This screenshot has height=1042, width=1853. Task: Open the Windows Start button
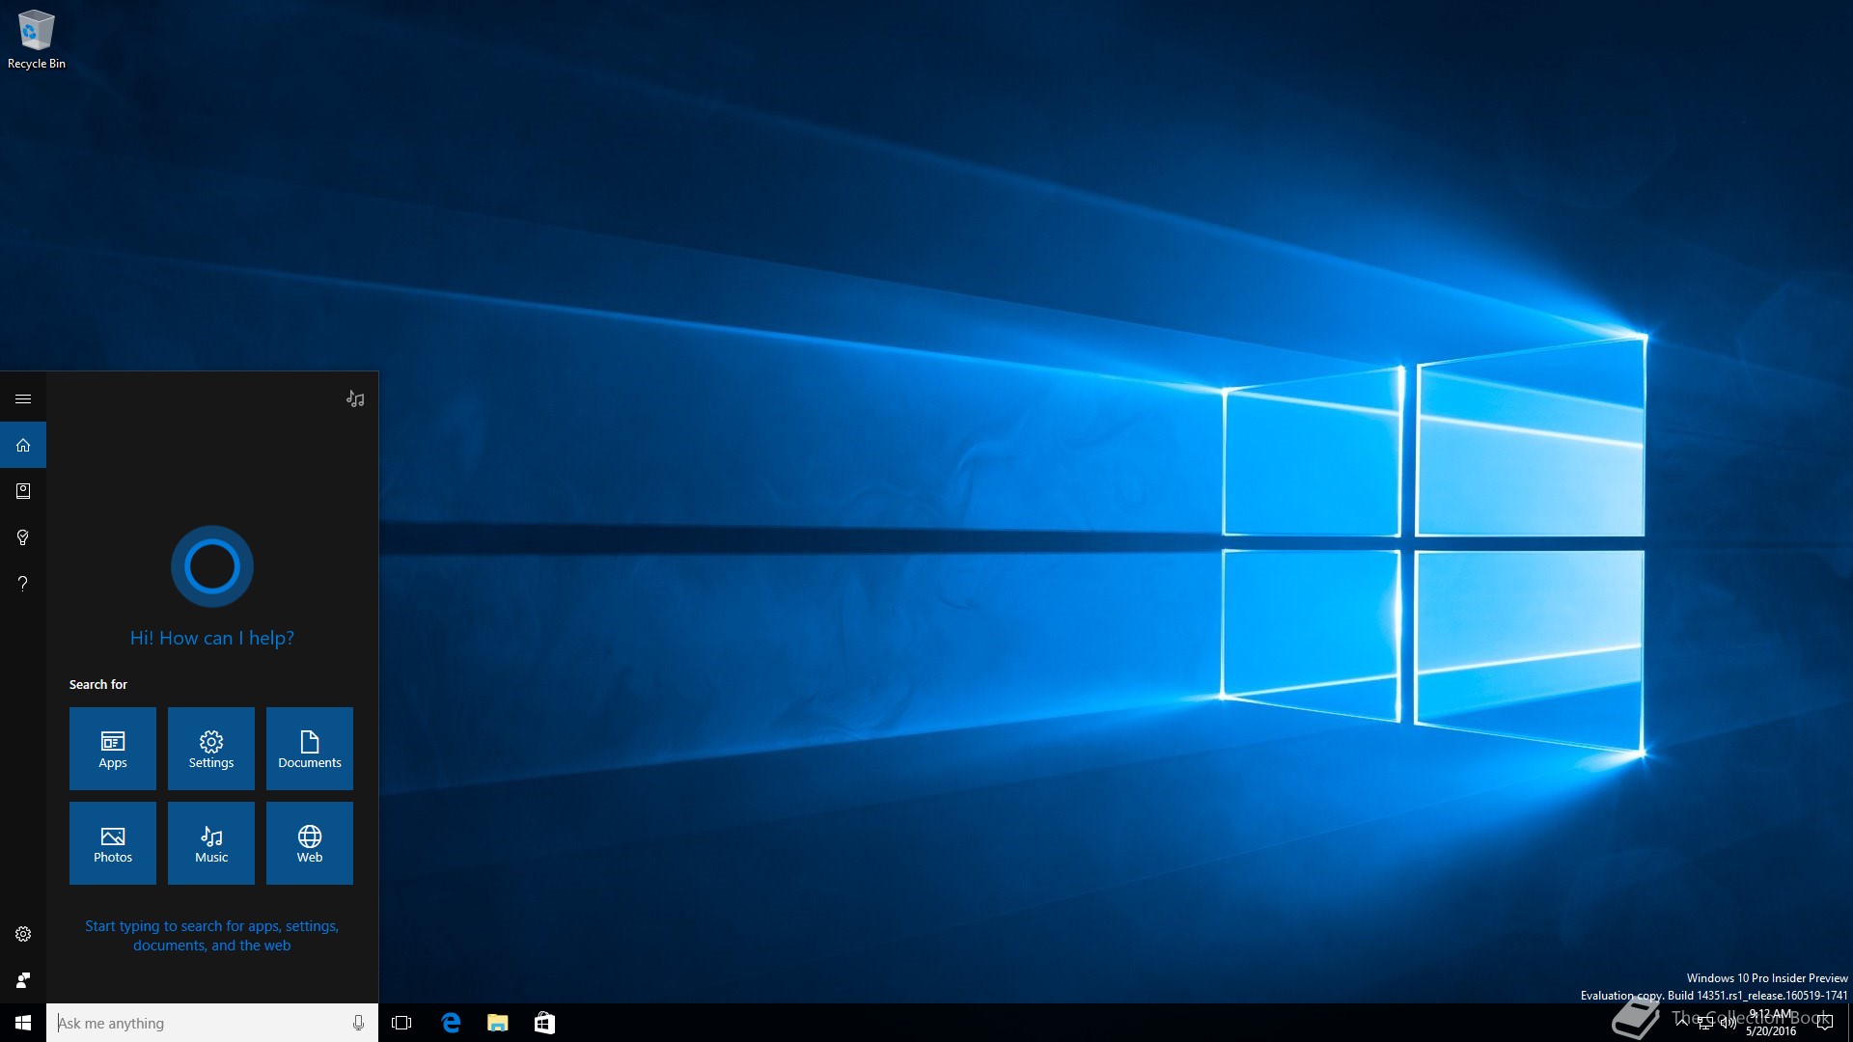[x=23, y=1023]
